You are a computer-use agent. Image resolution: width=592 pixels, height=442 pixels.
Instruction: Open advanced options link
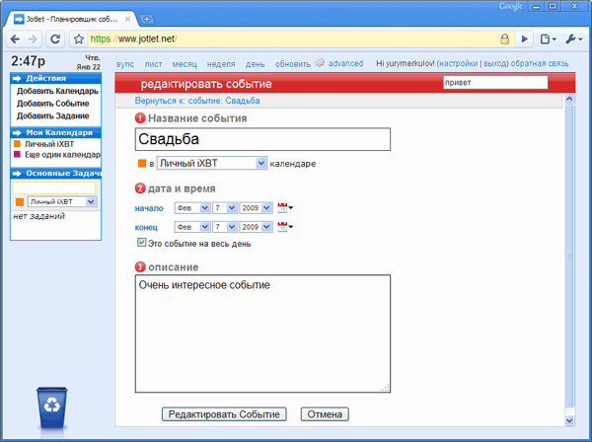[x=346, y=63]
